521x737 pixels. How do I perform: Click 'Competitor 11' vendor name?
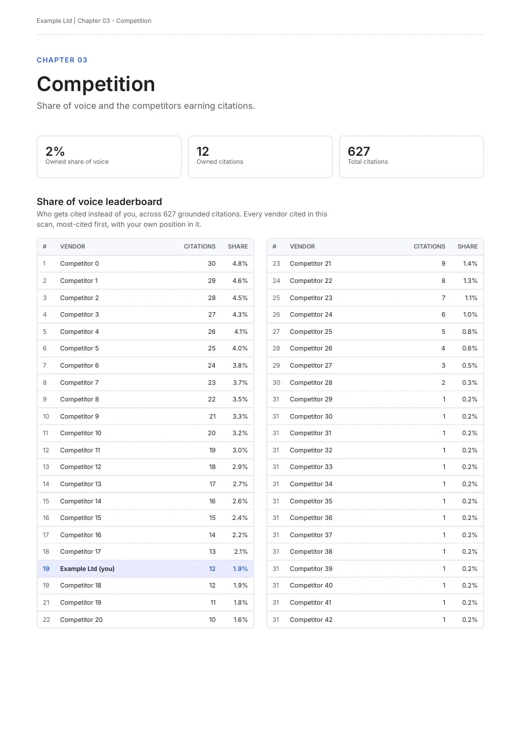[x=80, y=450]
